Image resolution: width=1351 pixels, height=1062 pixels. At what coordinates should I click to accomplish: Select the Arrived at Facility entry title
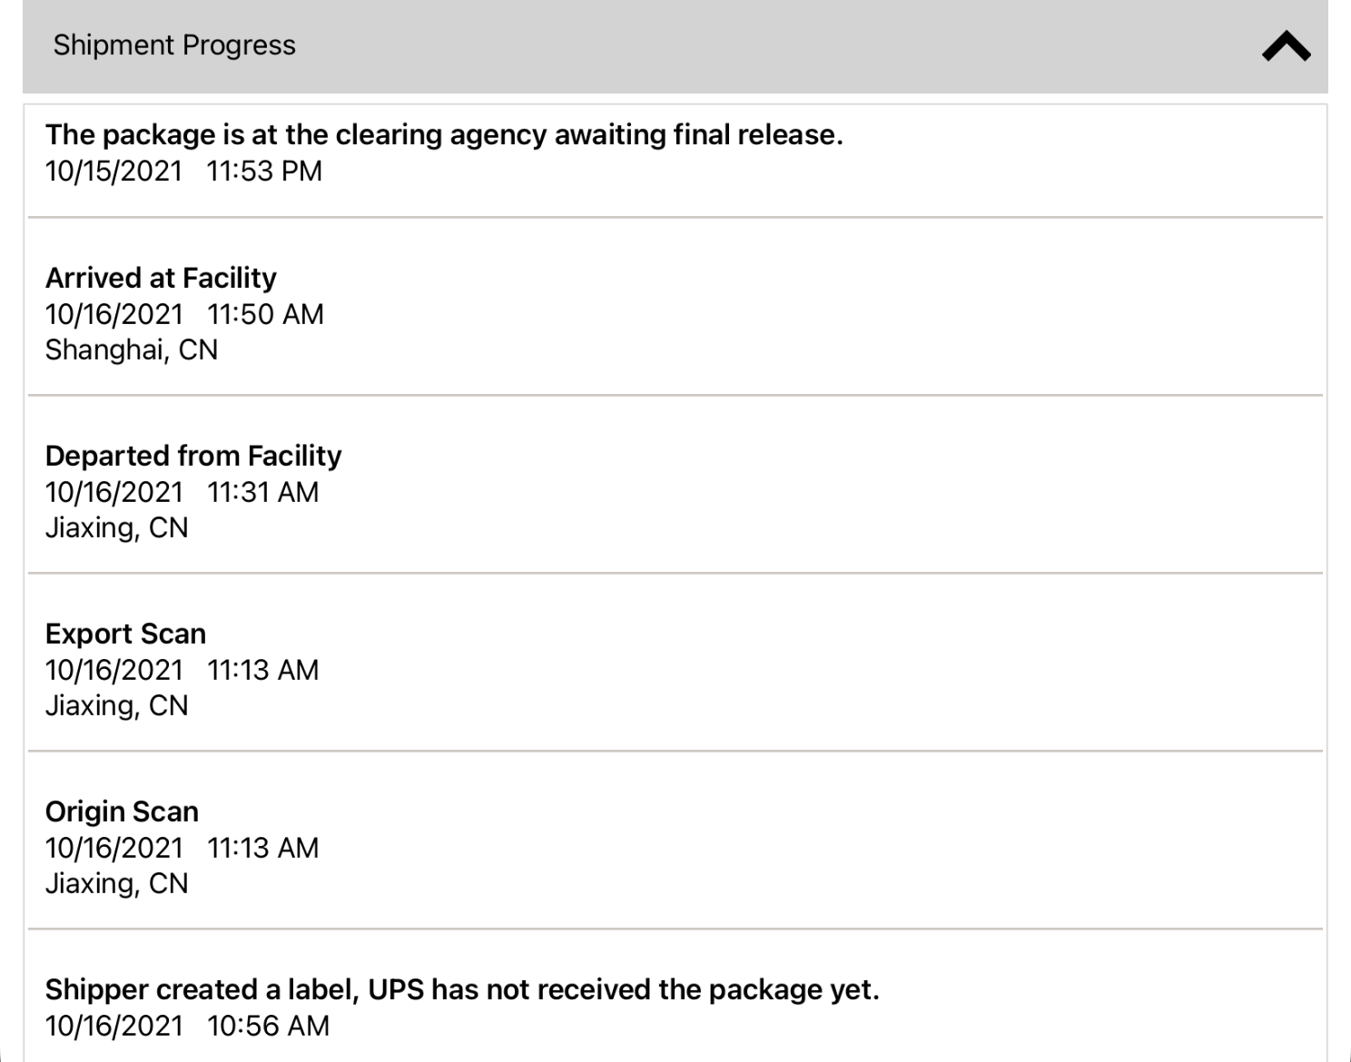(x=161, y=278)
